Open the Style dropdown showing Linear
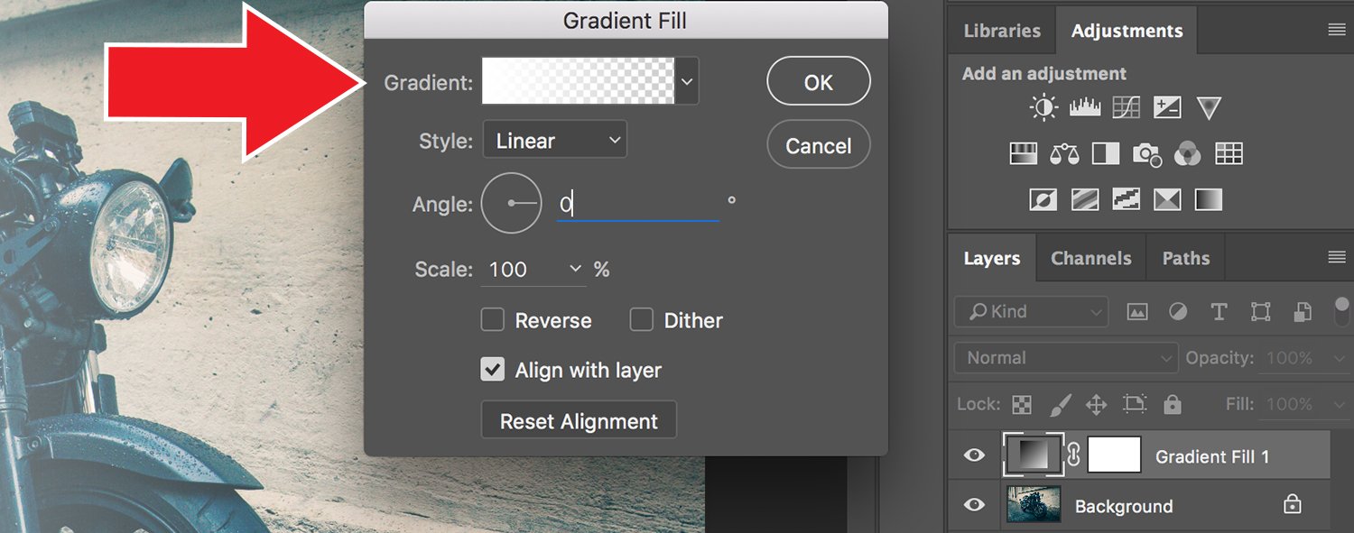Image resolution: width=1354 pixels, height=533 pixels. point(555,140)
